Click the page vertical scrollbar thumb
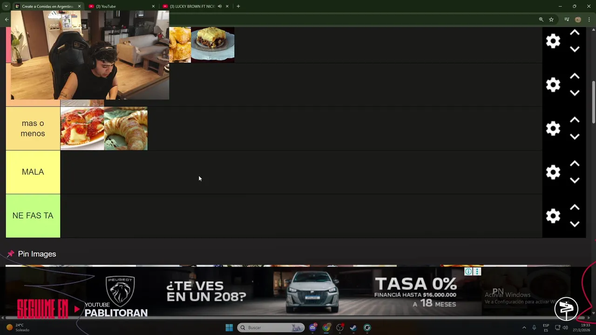Viewport: 596px width, 335px height. pyautogui.click(x=594, y=102)
